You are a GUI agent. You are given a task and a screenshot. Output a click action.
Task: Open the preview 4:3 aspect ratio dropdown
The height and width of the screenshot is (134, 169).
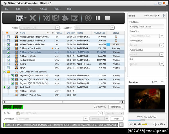click(154, 82)
